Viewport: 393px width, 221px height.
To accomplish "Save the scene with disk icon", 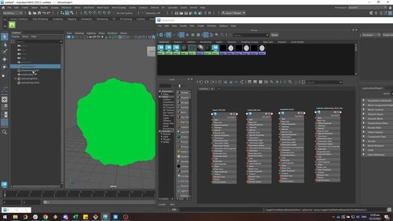I will tap(39, 13).
